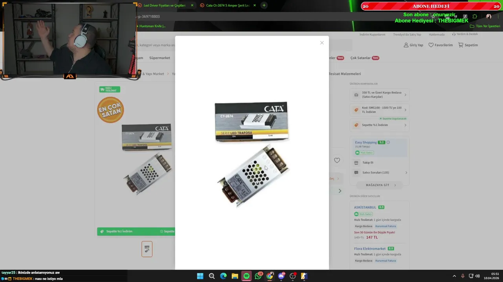503x282 pixels.
Task: Open Spotify from the taskbar
Action: click(246, 276)
